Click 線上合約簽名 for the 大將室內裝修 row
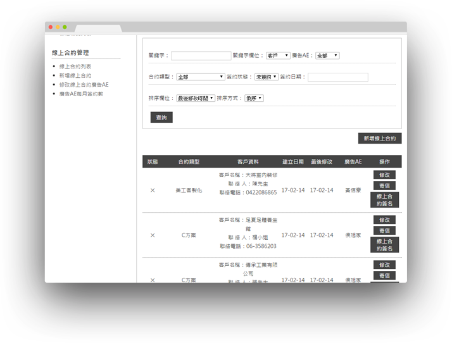452x343 pixels. point(384,200)
